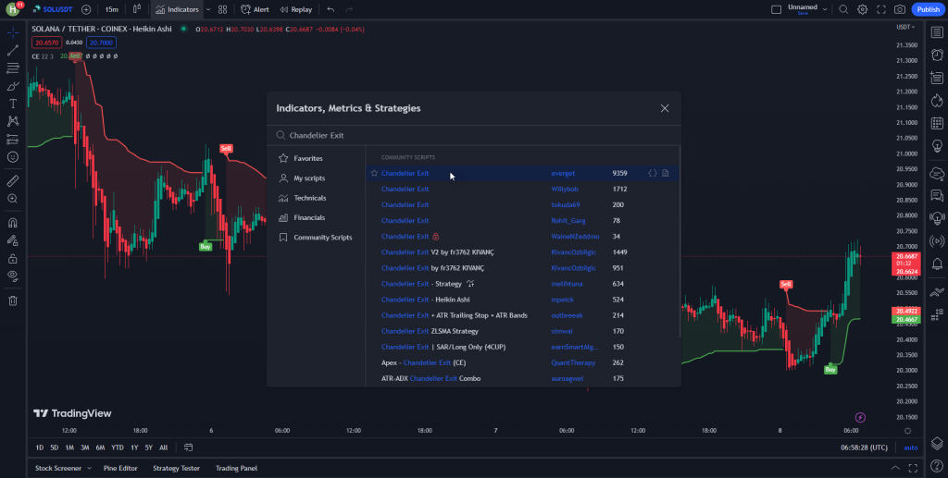Favorite everget's Chandelier Exit with star
Image resolution: width=948 pixels, height=478 pixels.
point(374,173)
